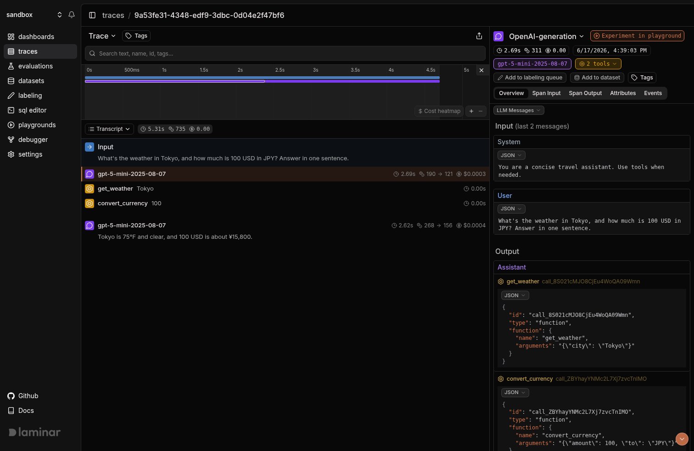
Task: Expand sandbox project switcher
Action: [34, 15]
